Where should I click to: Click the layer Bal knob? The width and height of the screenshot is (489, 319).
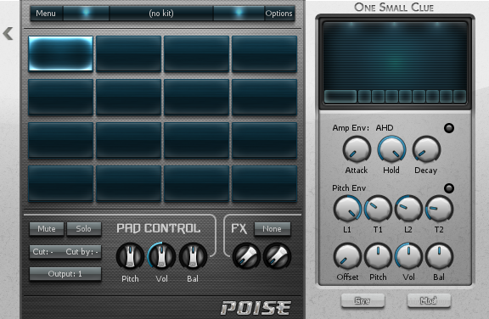pyautogui.click(x=439, y=257)
